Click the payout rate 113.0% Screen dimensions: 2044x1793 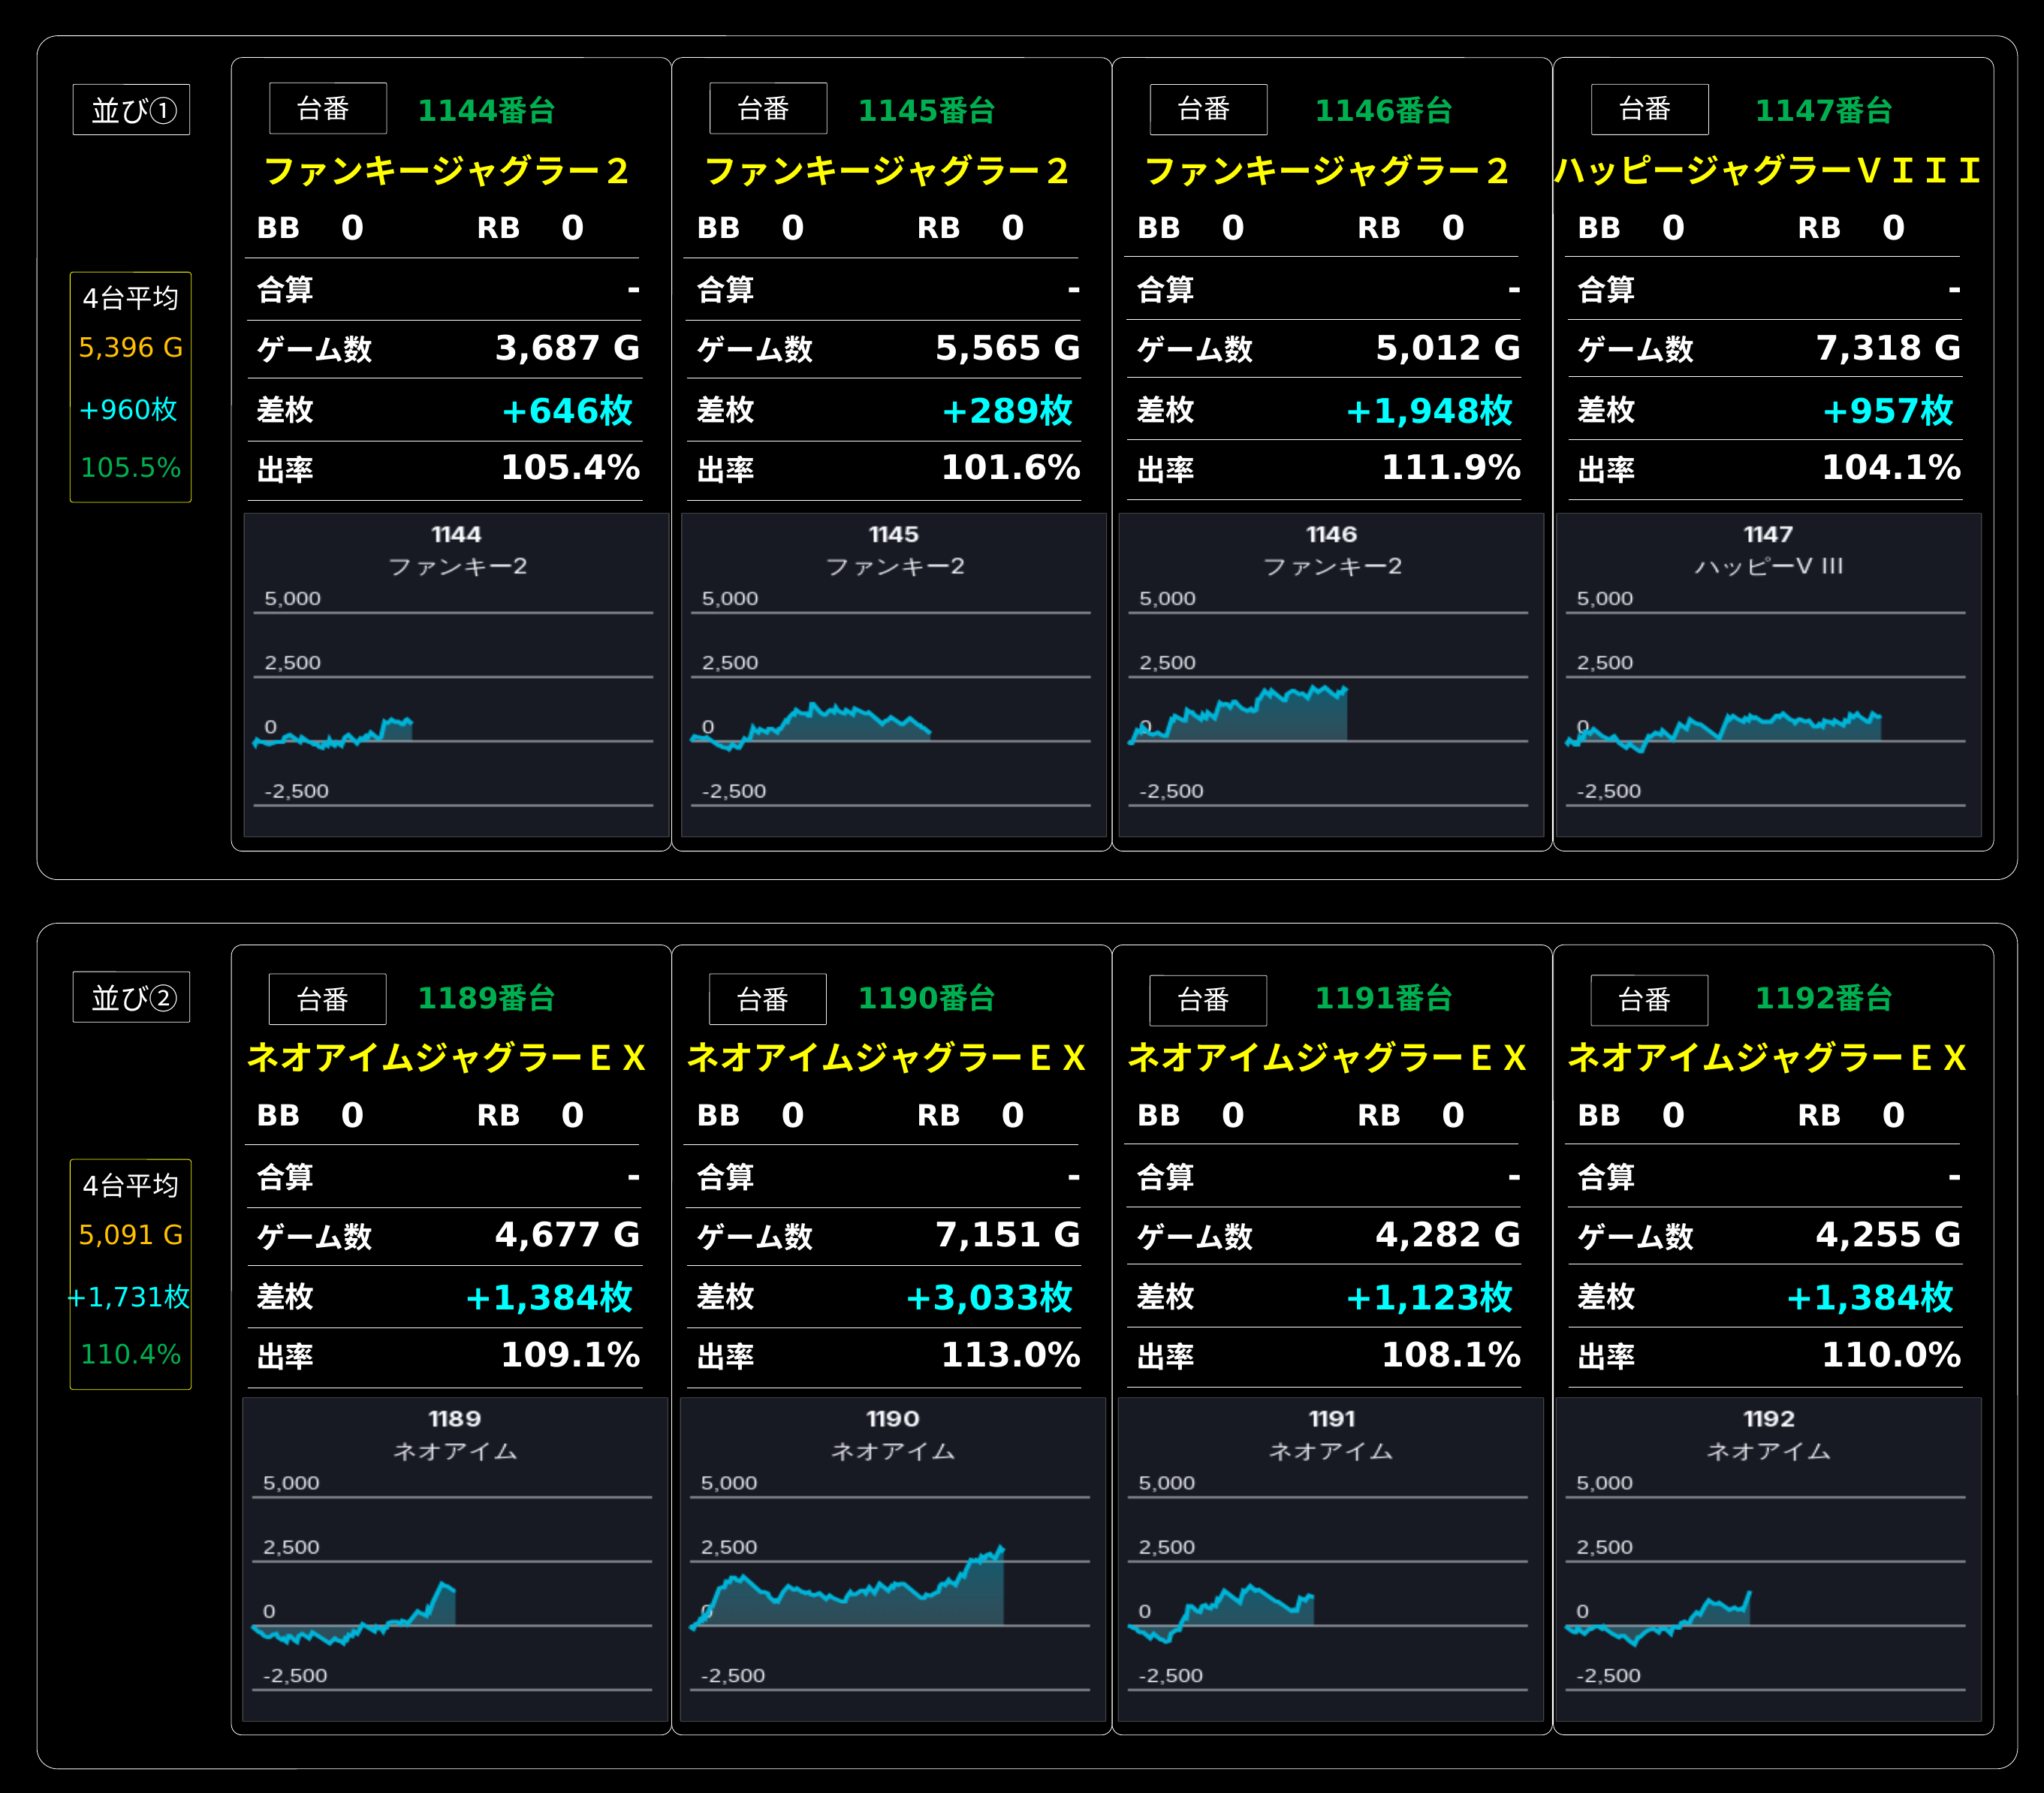pos(1010,1354)
